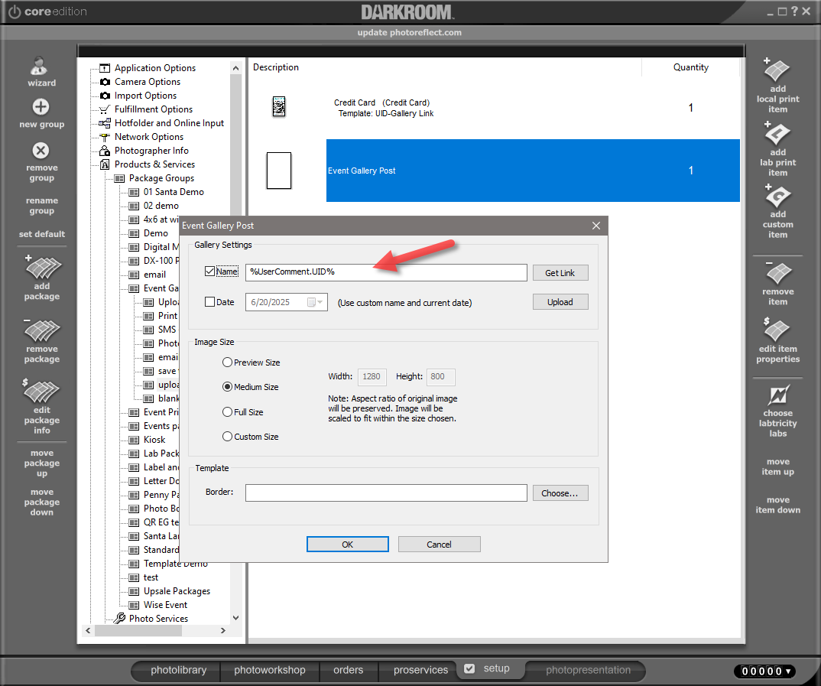This screenshot has width=821, height=686.
Task: Click the Photo Services wrench icon
Action: [119, 619]
